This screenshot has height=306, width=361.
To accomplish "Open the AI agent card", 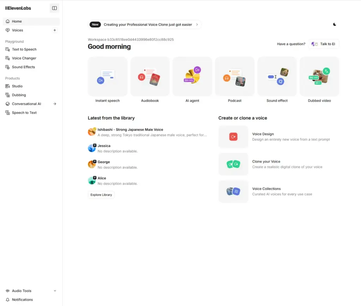I will [192, 76].
